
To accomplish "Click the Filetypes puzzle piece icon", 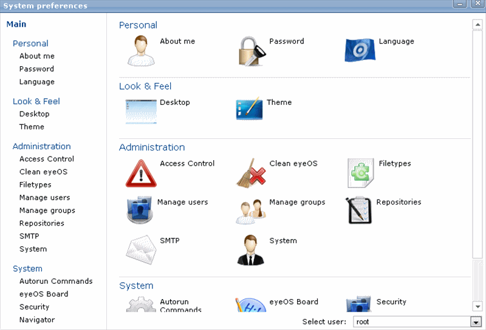I will pyautogui.click(x=360, y=173).
